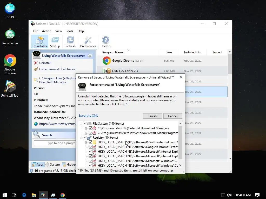Click the File System drive icon
The width and height of the screenshot is (266, 199).
(x=90, y=124)
